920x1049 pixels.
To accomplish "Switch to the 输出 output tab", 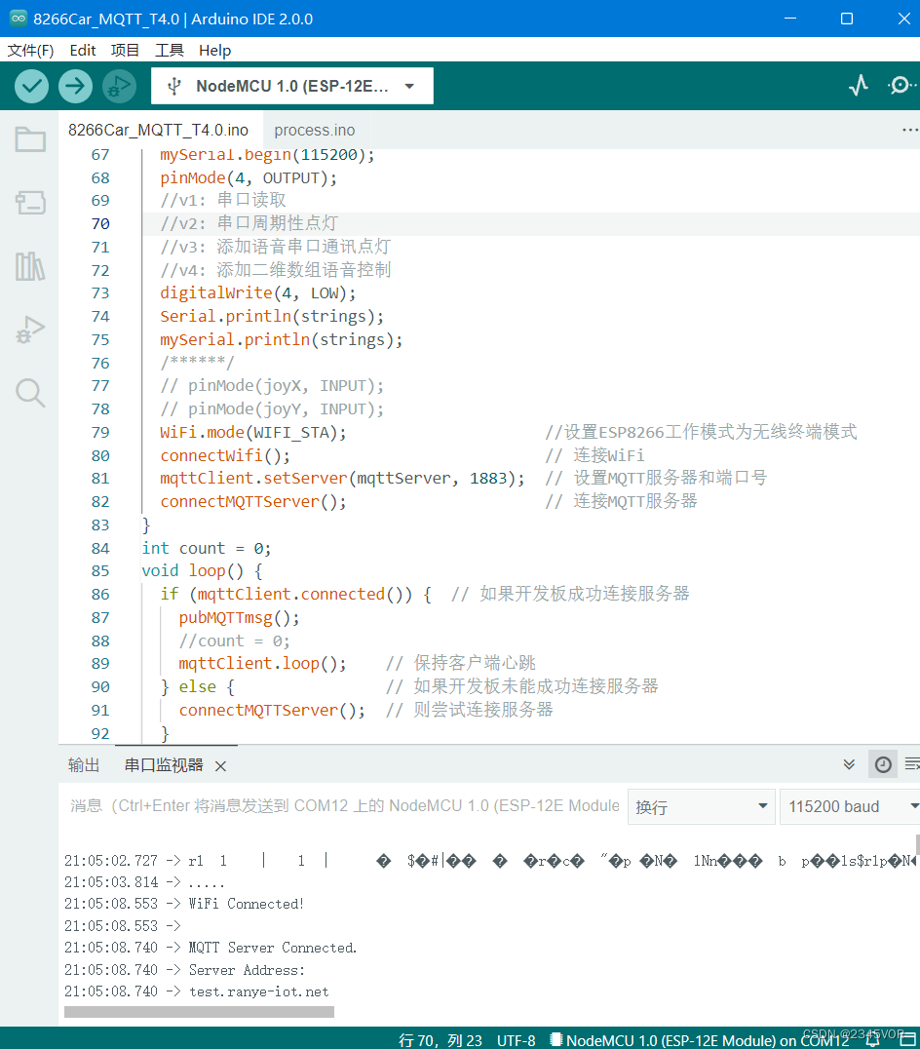I will [84, 765].
